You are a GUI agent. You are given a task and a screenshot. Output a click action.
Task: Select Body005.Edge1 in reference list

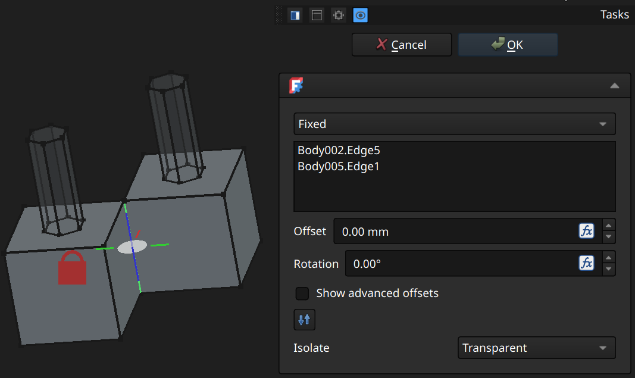pyautogui.click(x=339, y=167)
